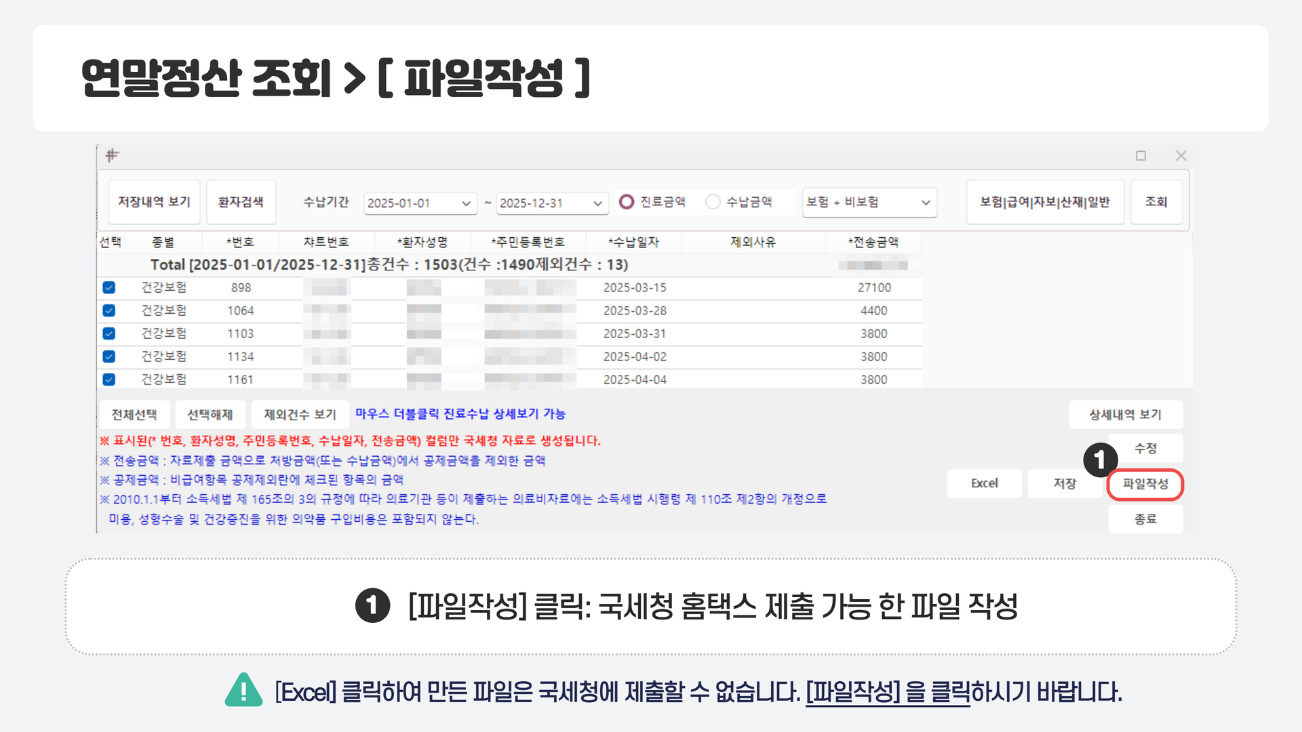The height and width of the screenshot is (732, 1302).
Task: Select the 진료금액 radio button
Action: (x=627, y=202)
